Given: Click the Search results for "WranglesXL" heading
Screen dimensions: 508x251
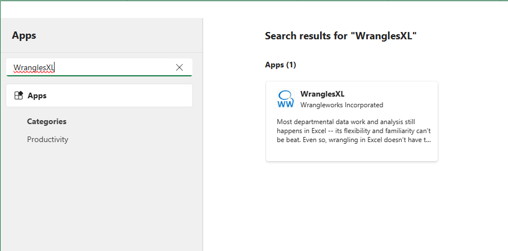Looking at the screenshot, I should (340, 35).
